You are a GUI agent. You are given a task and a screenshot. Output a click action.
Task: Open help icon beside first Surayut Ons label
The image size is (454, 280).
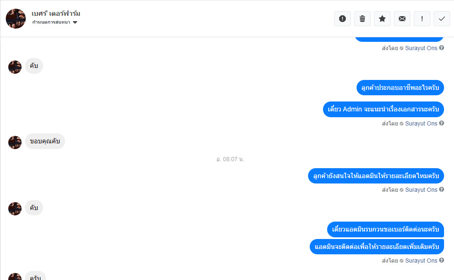tap(442, 48)
